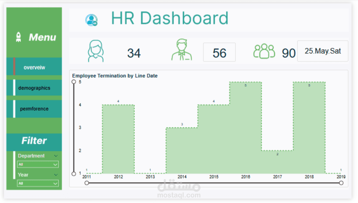Open the permforence menu page
The height and width of the screenshot is (203, 358).
pos(34,109)
